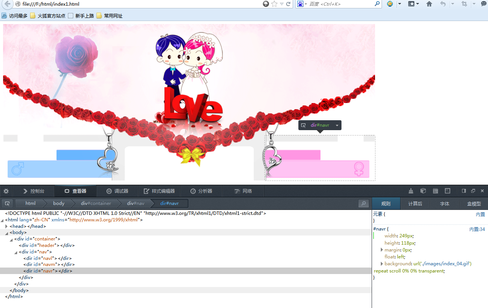Image resolution: width=488 pixels, height=308 pixels.
Task: Open 访问最多 bookmark folder
Action: click(x=14, y=16)
